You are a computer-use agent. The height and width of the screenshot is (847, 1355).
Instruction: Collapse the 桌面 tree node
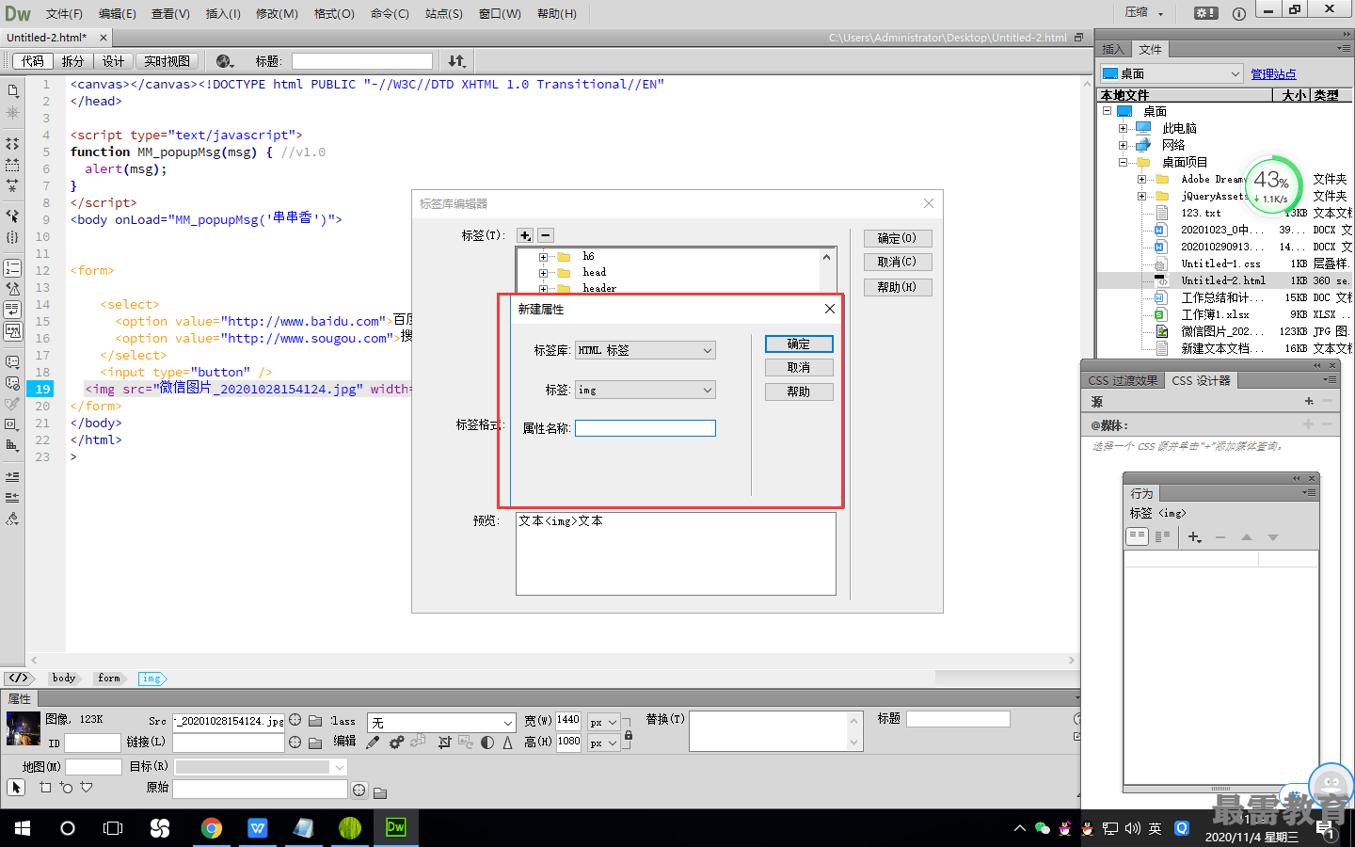coord(1107,111)
